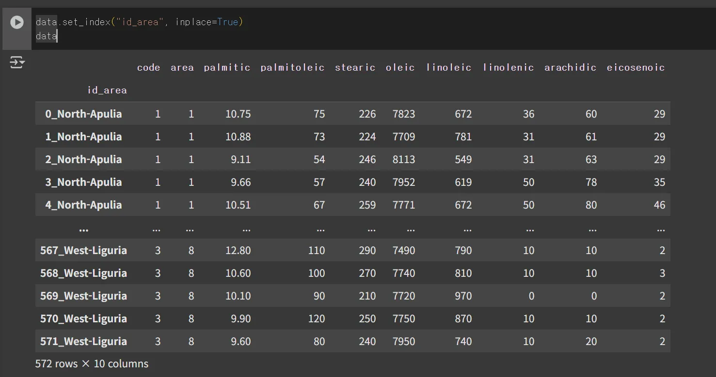Click eicosenoic value 35
Viewport: 716px width, 377px height.
coord(659,182)
